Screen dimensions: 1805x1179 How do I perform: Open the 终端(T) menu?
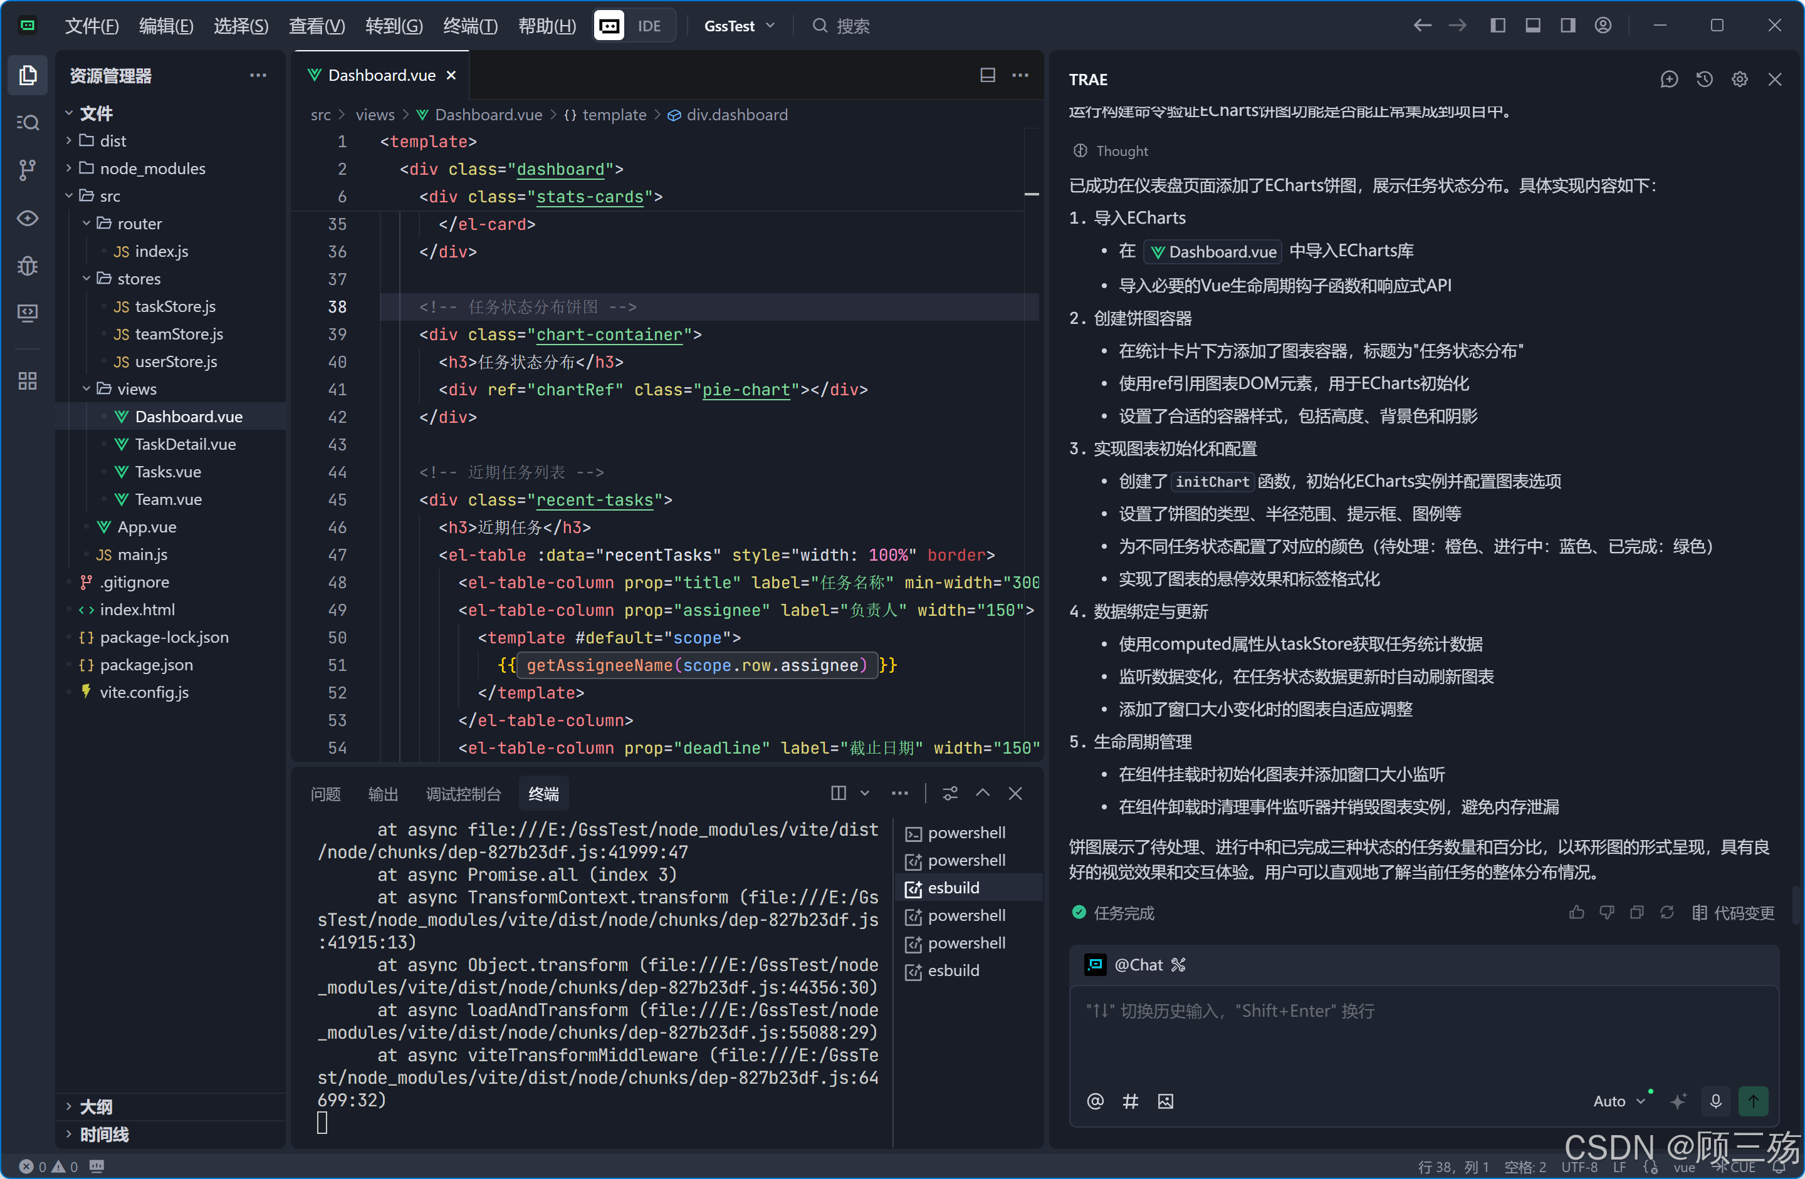tap(469, 26)
